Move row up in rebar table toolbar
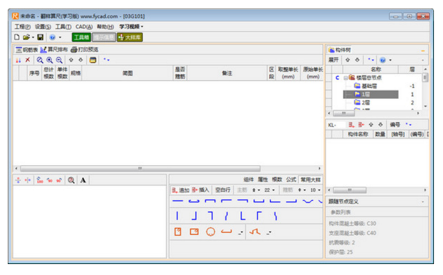 [x=71, y=60]
